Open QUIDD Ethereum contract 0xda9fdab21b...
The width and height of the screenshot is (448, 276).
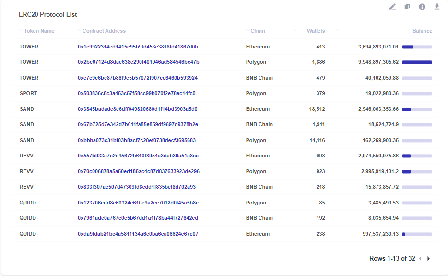coord(138,234)
